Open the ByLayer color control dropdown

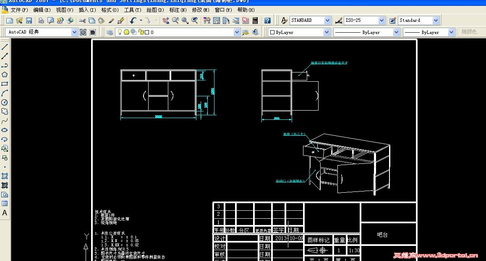tap(327, 32)
